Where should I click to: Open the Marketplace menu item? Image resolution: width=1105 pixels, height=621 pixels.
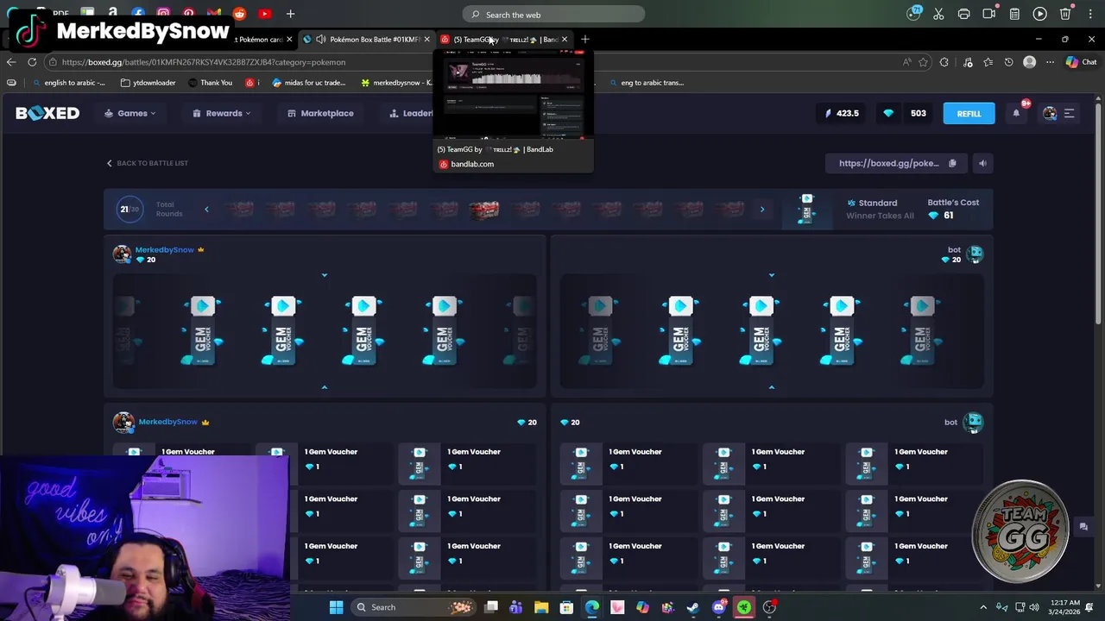pyautogui.click(x=320, y=113)
